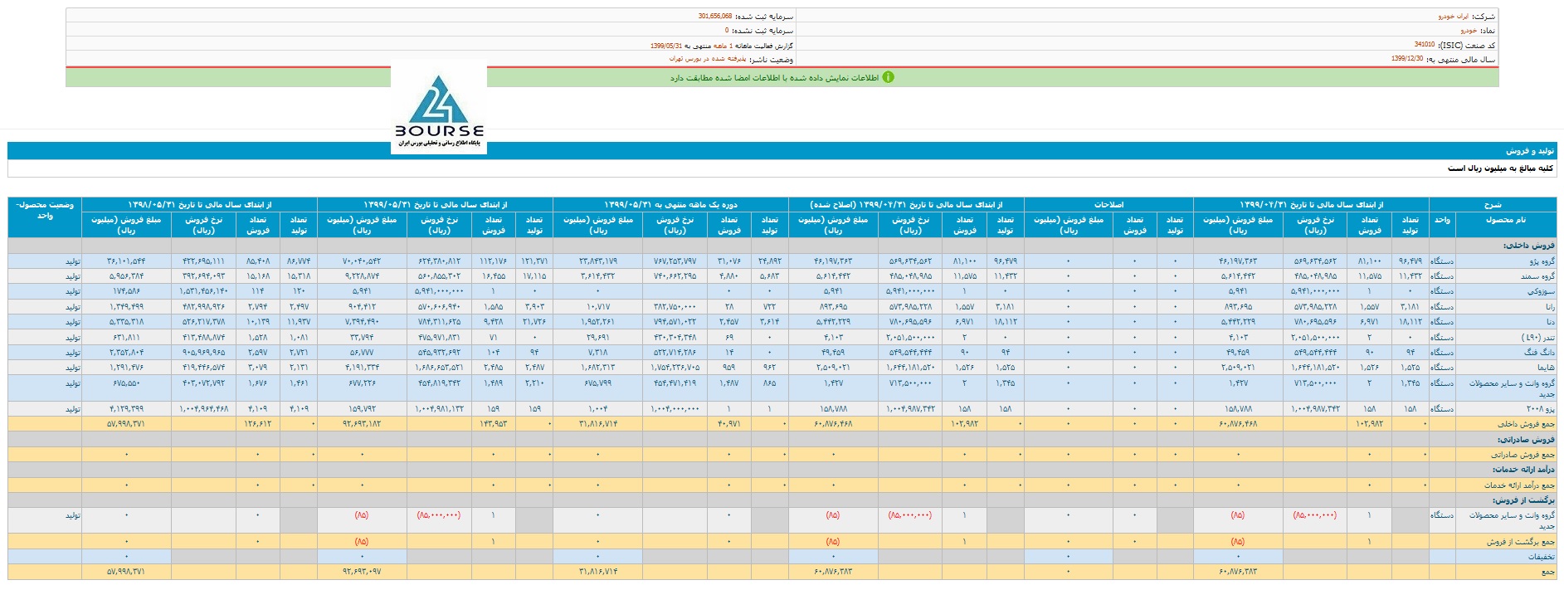
Task: Click the "تولید و فروش" section title
Action: click(1530, 151)
